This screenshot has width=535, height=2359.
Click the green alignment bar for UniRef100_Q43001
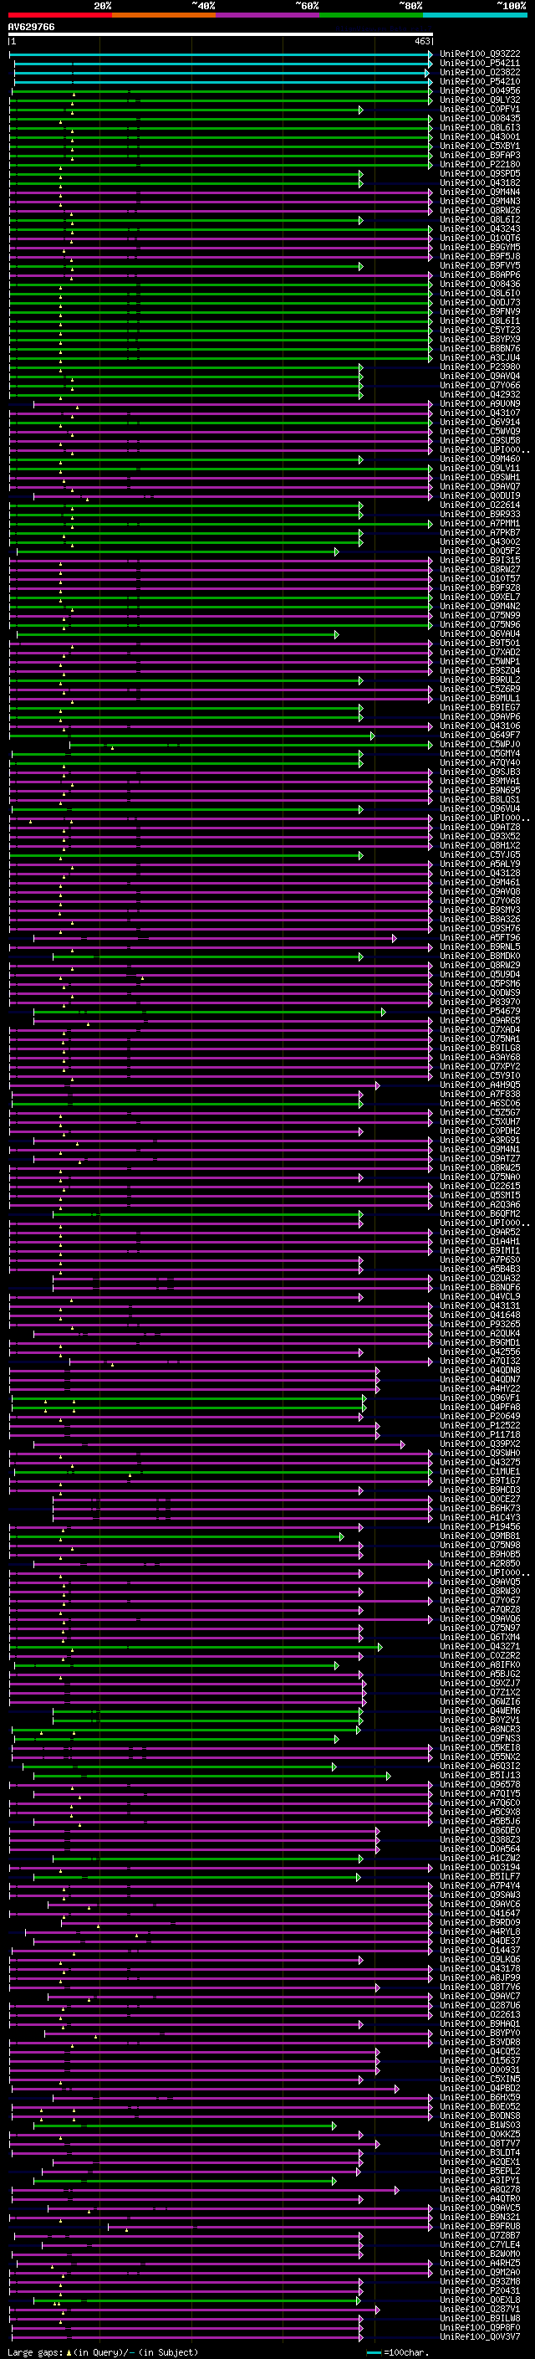221,137
